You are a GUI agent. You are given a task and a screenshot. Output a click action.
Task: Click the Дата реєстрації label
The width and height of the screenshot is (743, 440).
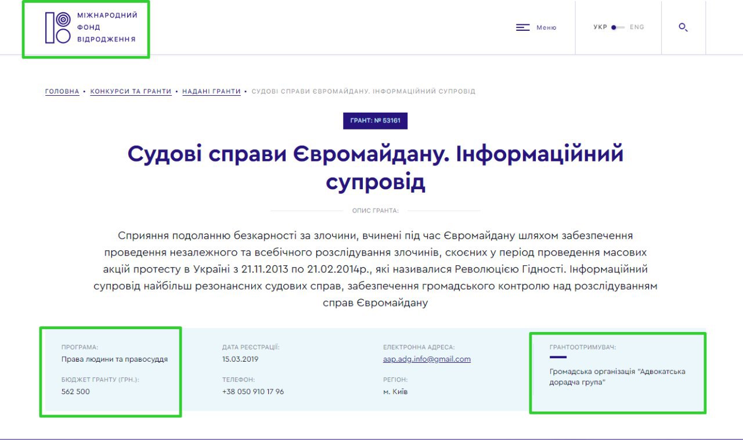pos(251,347)
